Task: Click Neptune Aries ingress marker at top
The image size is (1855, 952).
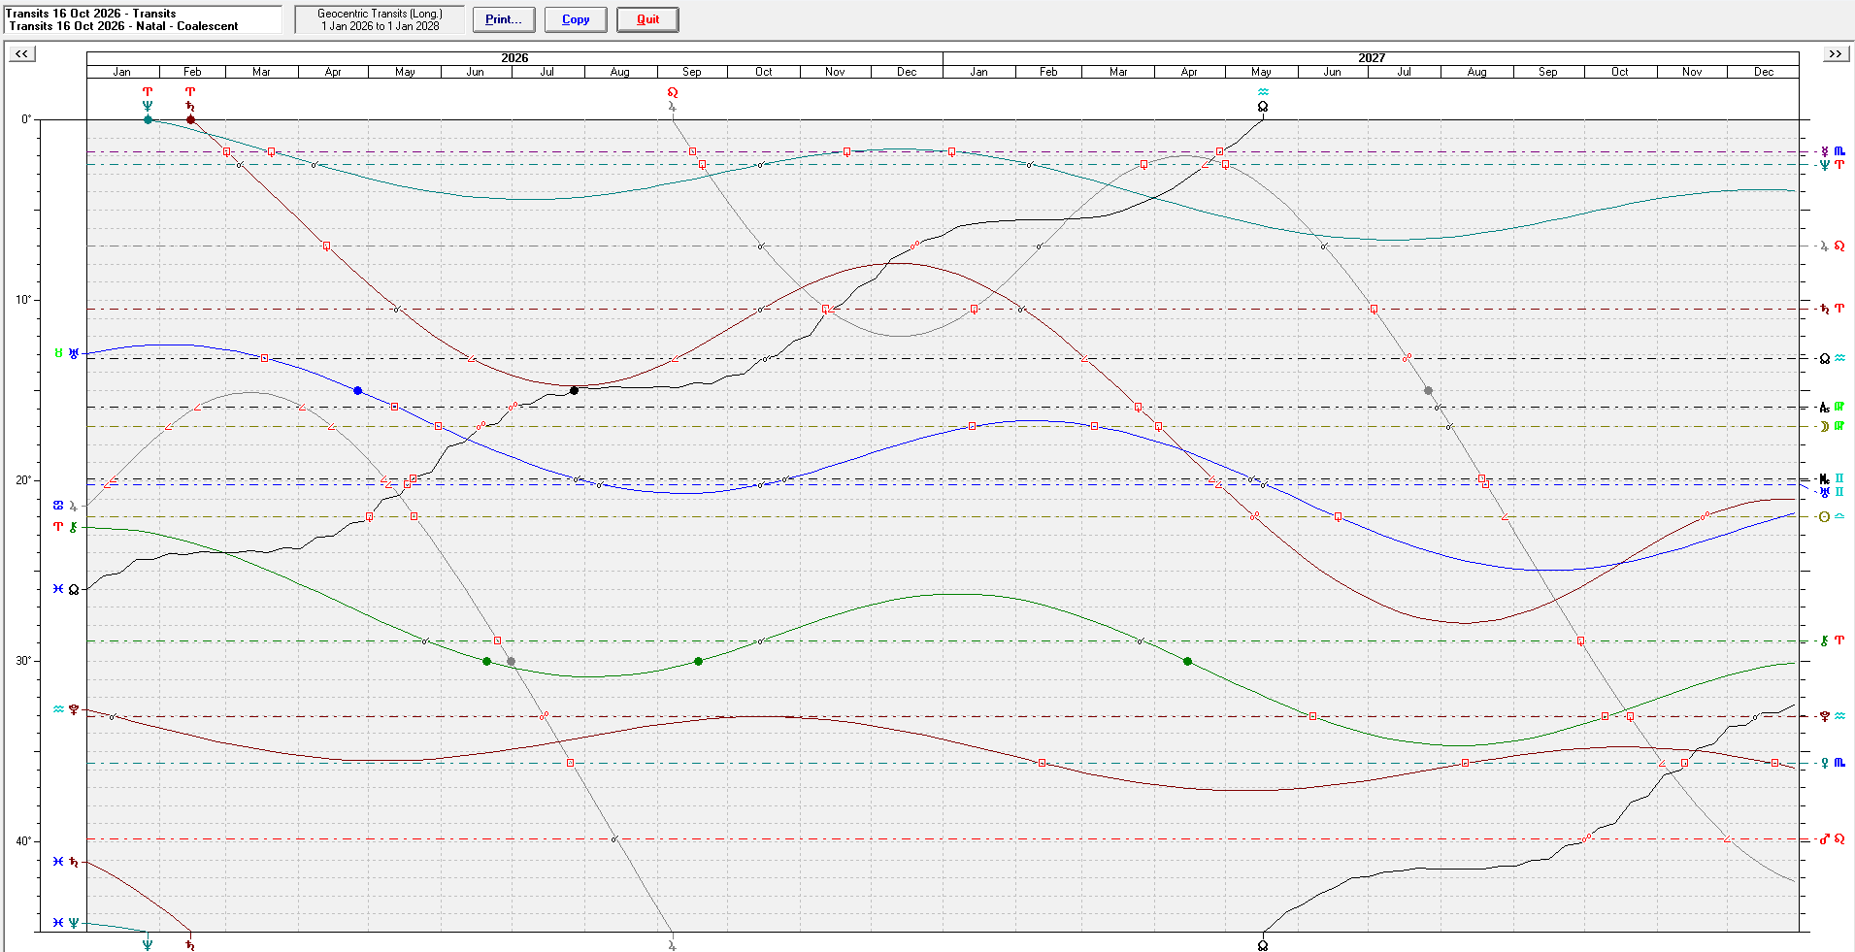Action: click(x=148, y=99)
